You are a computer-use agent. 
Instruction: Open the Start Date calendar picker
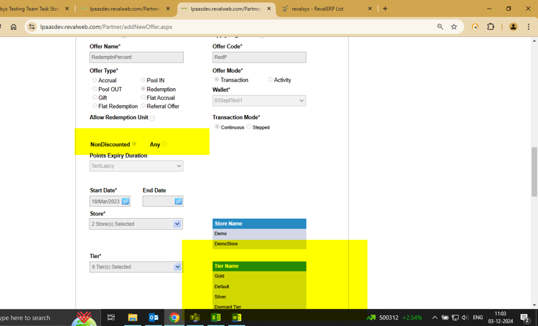[125, 201]
